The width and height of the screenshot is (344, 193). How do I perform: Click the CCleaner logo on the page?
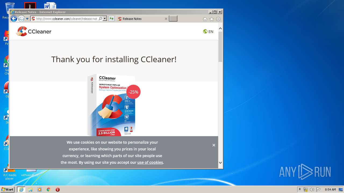click(x=34, y=31)
